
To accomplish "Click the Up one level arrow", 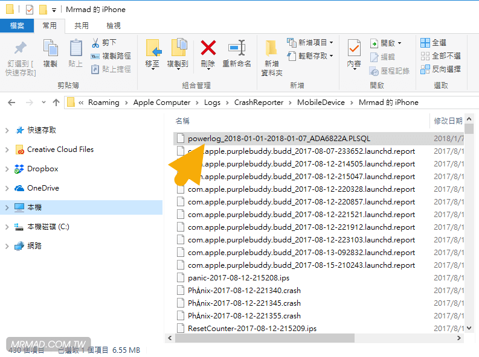I will pyautogui.click(x=56, y=103).
